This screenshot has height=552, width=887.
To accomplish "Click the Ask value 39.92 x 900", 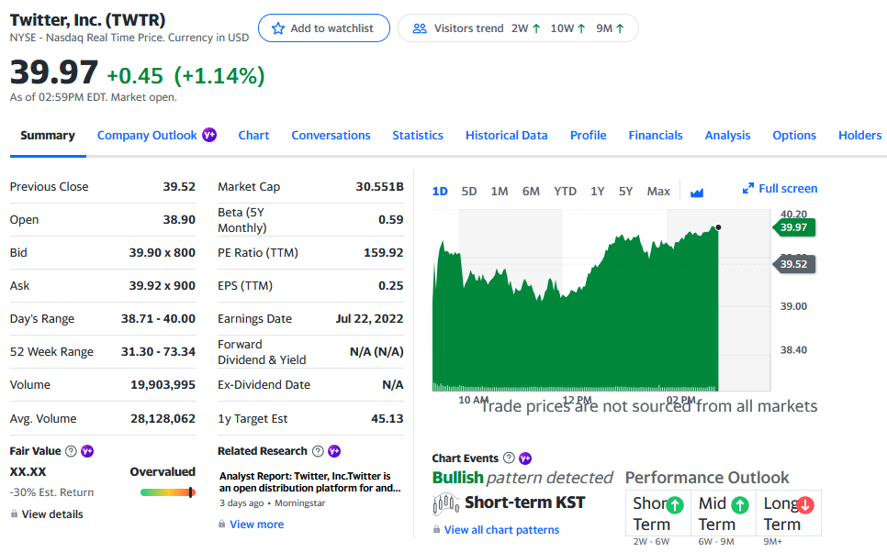I will (x=163, y=285).
